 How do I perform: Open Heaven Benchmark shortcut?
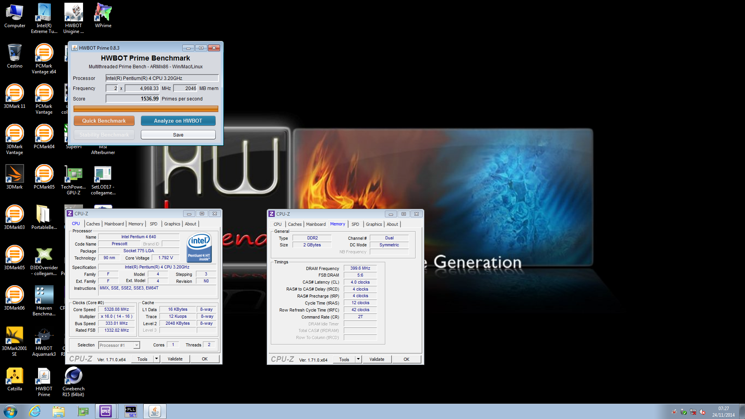tap(44, 301)
